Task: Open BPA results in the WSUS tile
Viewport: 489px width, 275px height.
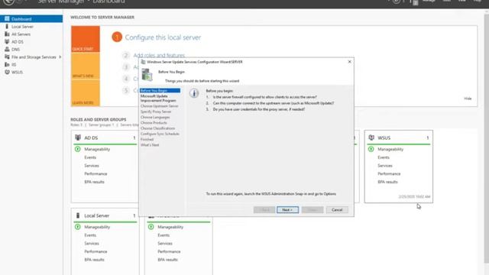Action: tap(387, 182)
